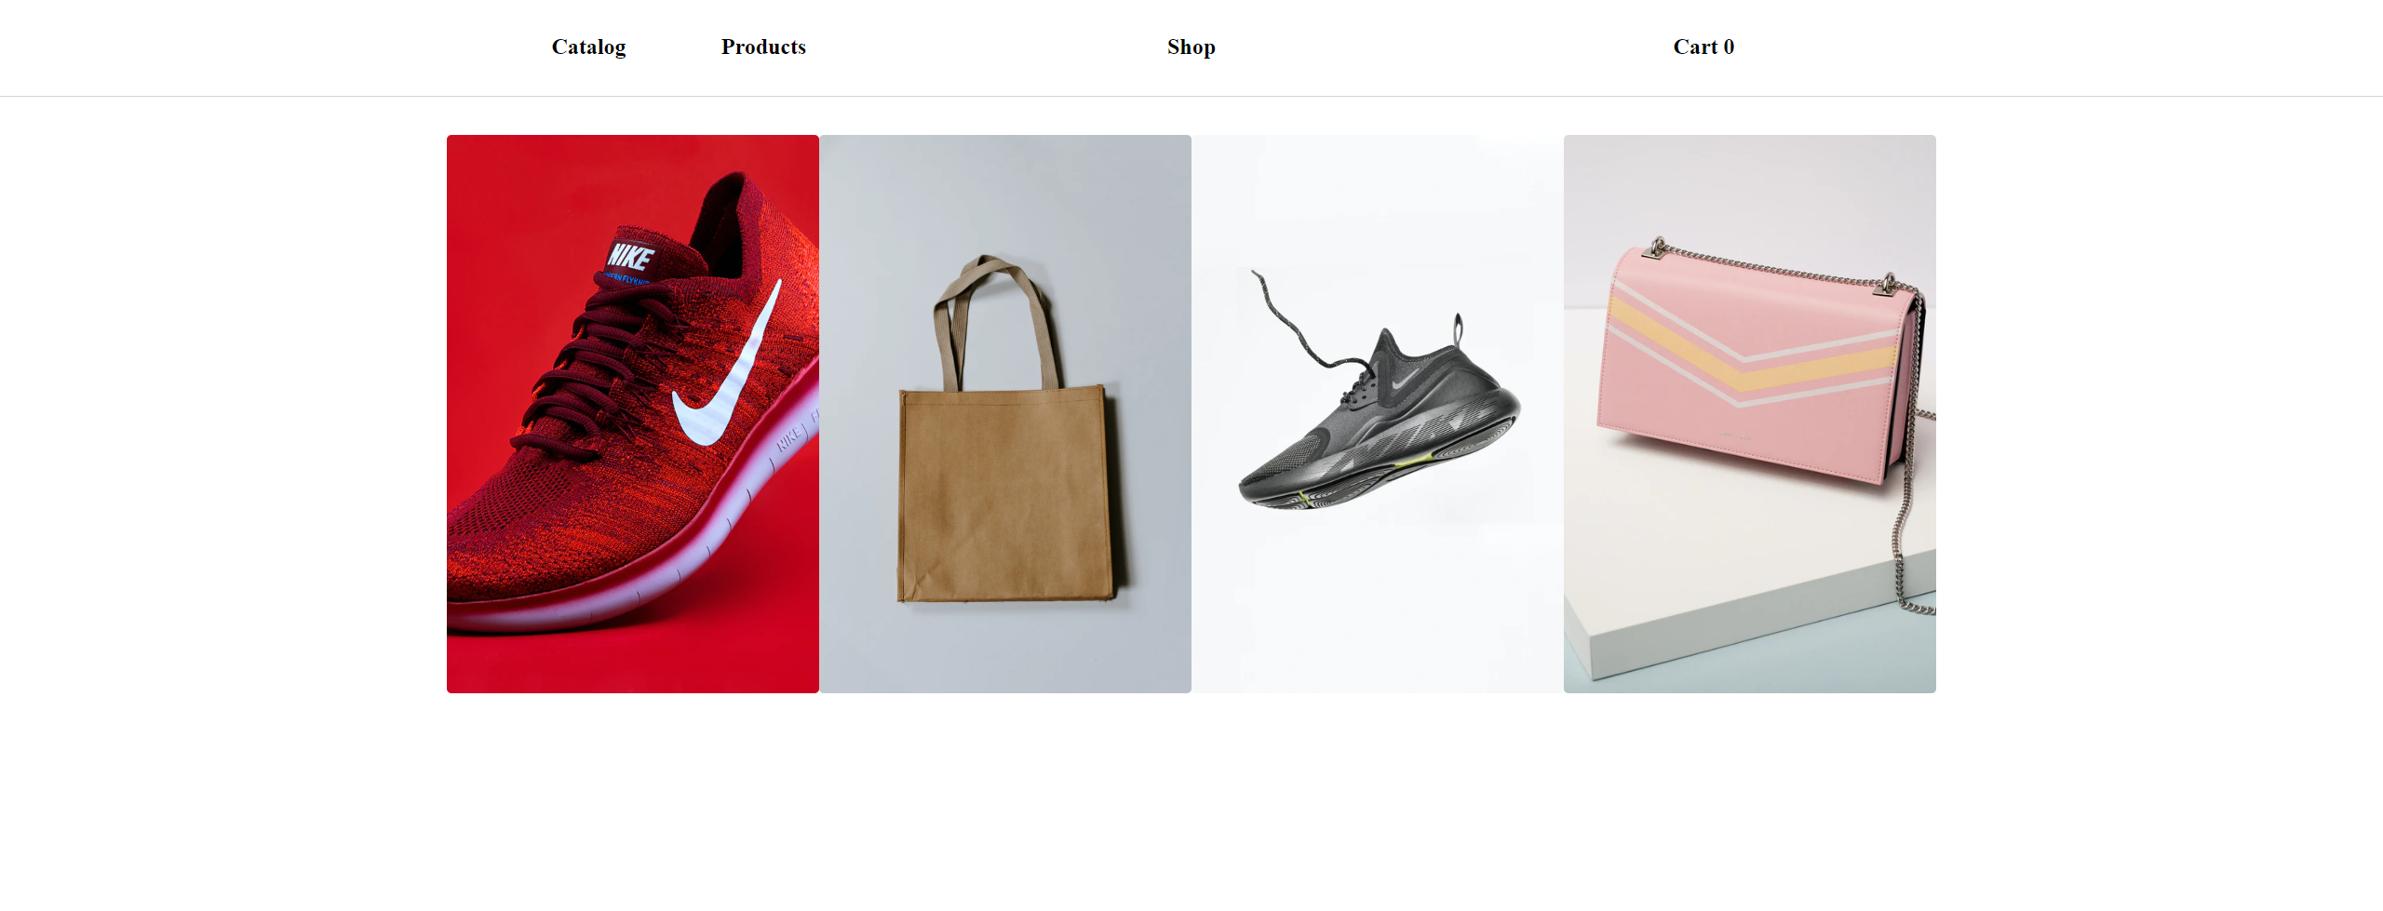
Task: Go to the Products page
Action: pyautogui.click(x=763, y=47)
